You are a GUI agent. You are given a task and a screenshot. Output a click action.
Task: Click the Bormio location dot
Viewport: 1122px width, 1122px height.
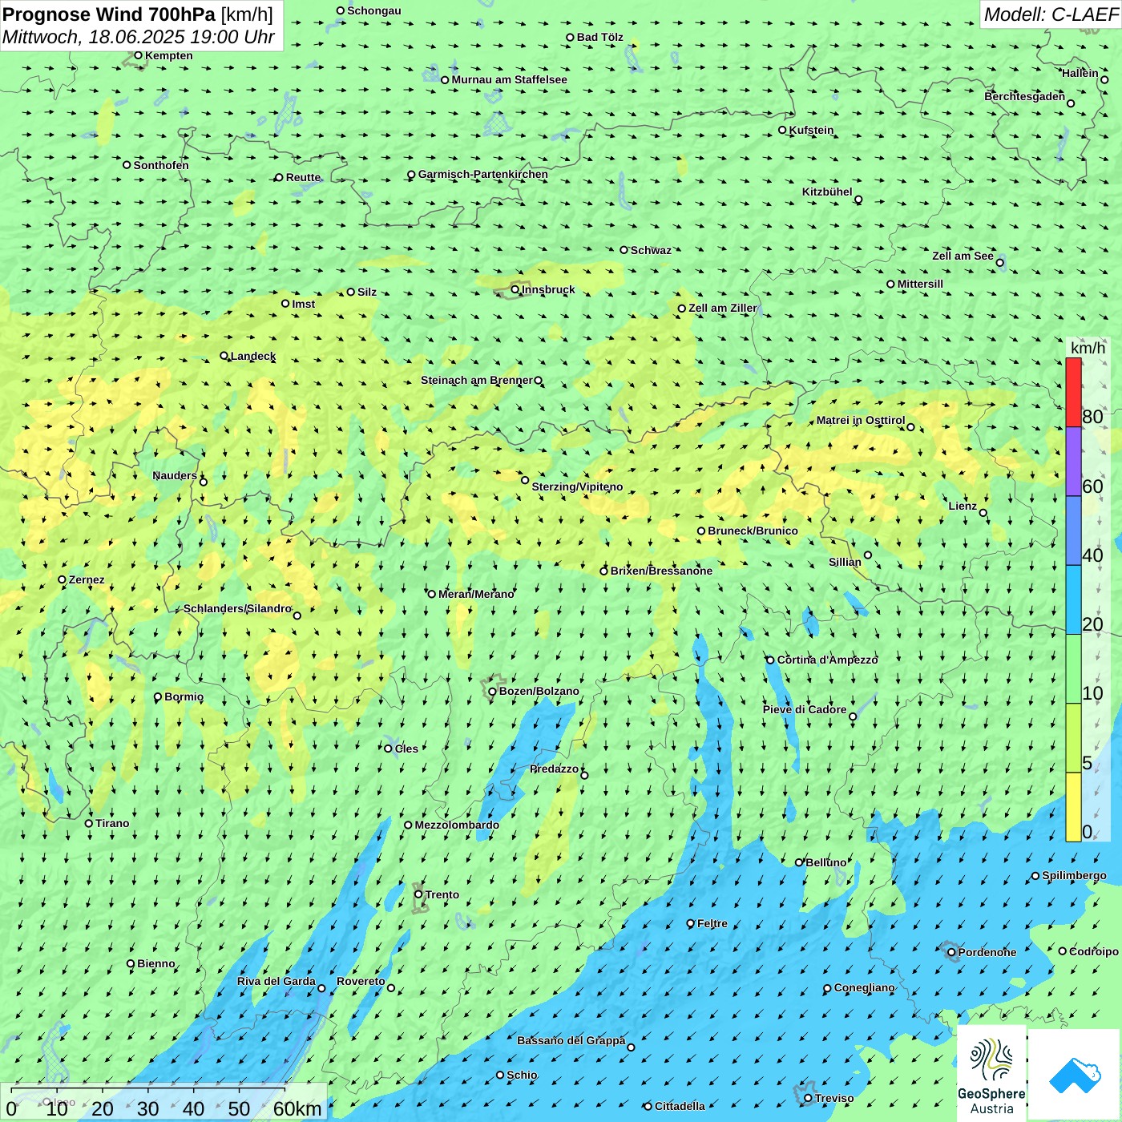pyautogui.click(x=158, y=697)
